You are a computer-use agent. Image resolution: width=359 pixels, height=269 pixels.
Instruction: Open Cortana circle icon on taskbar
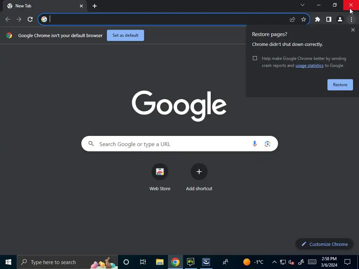(126, 262)
